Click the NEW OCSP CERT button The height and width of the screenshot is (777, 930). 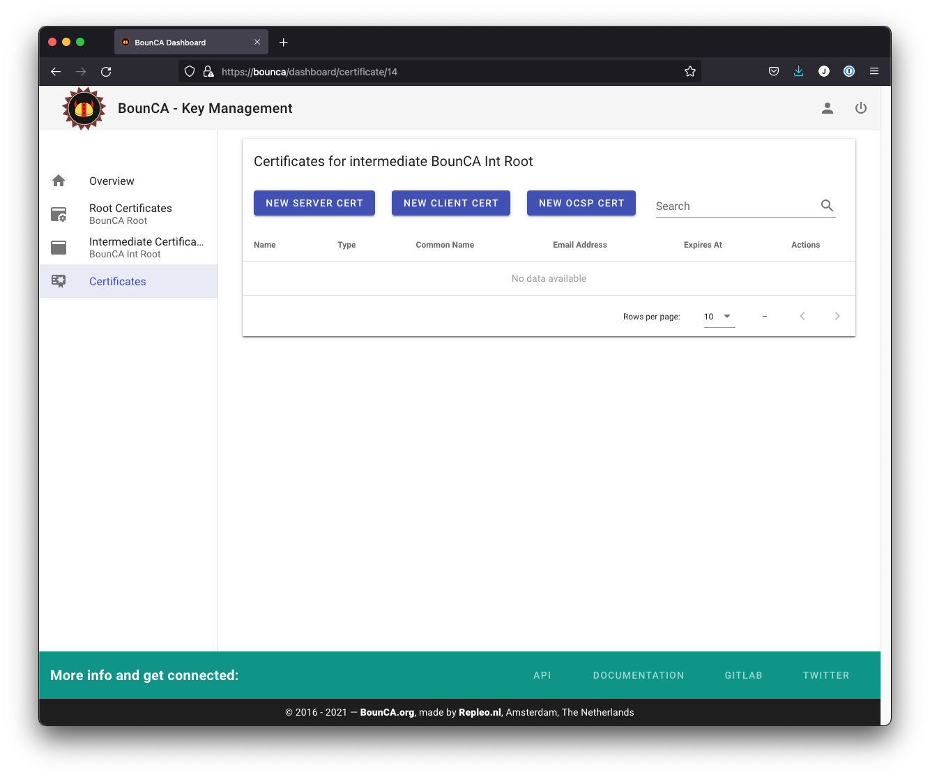[x=581, y=203]
